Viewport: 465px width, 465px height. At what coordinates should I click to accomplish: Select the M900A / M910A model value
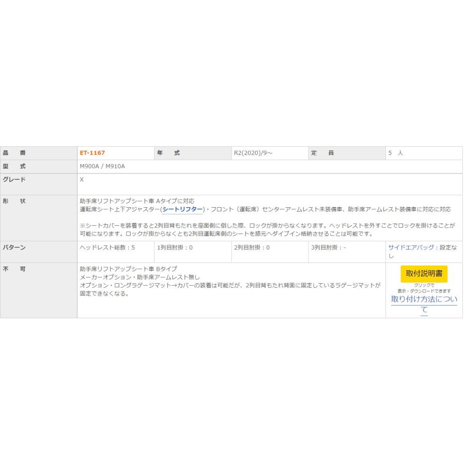coord(103,166)
